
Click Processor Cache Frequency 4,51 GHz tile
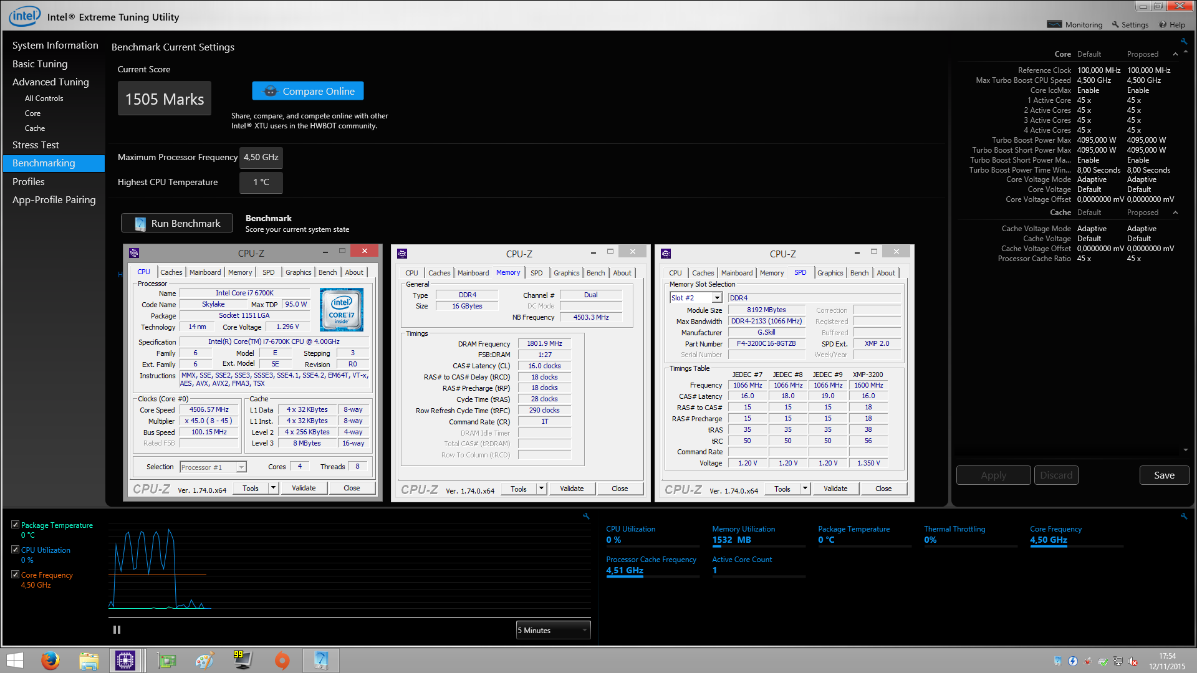click(653, 565)
